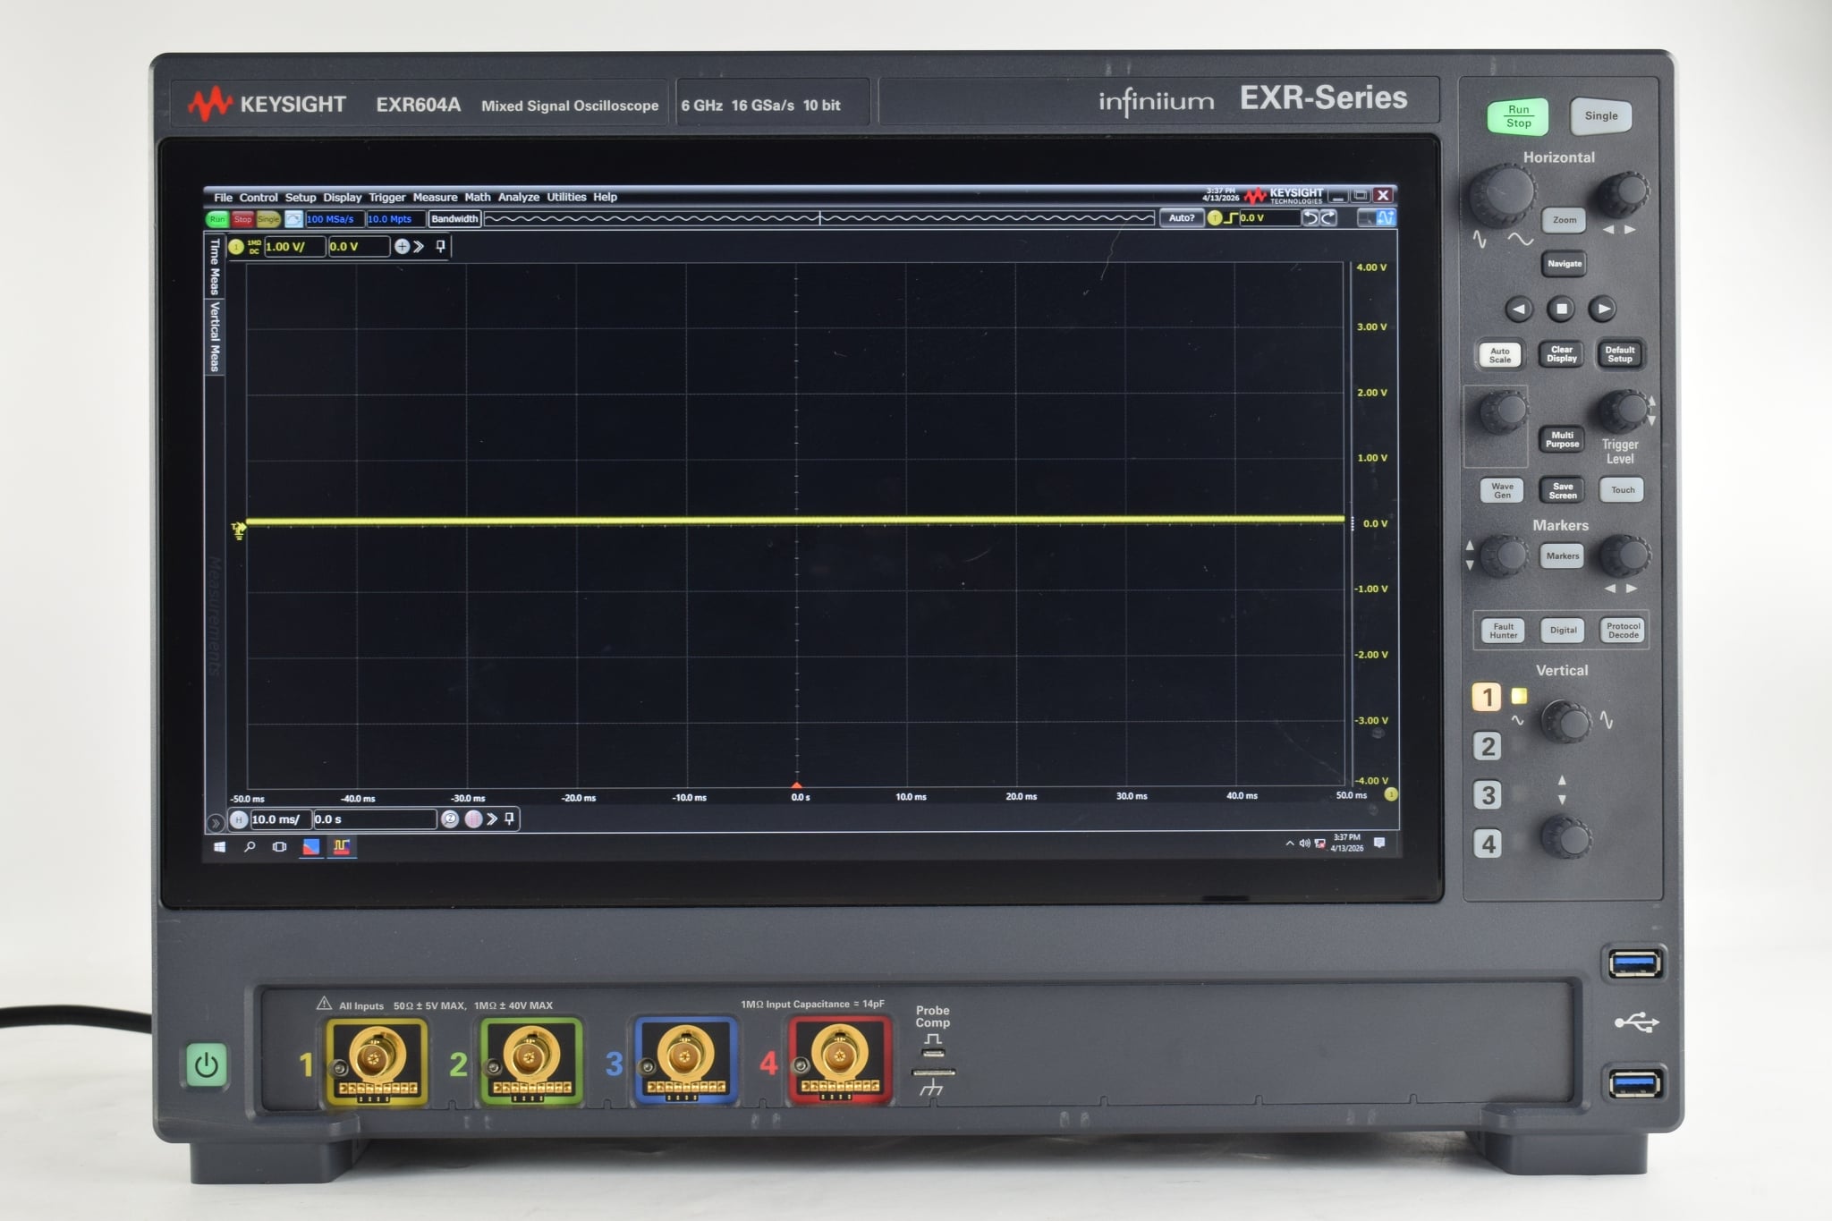Open the Windows Start menu
This screenshot has width=1832, height=1221.
click(x=220, y=846)
